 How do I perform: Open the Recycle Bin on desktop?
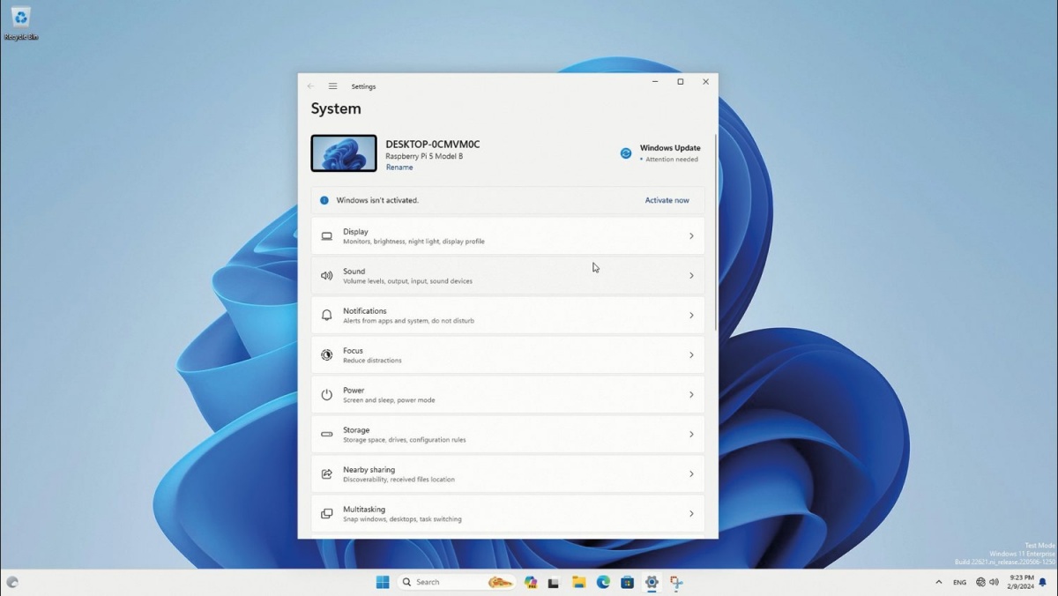click(21, 22)
